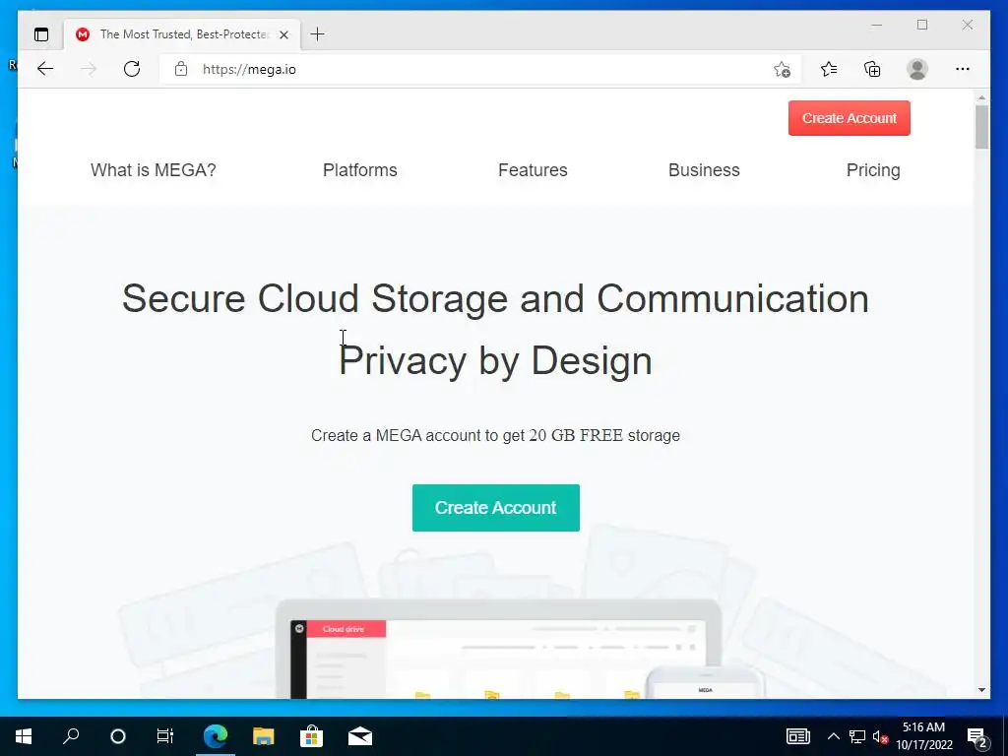Click the grayed Forward arrow

[89, 69]
